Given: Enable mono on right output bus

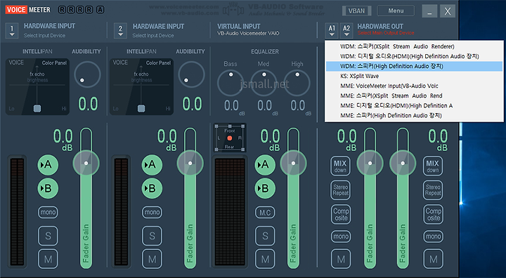Looking at the screenshot, I should (433, 237).
